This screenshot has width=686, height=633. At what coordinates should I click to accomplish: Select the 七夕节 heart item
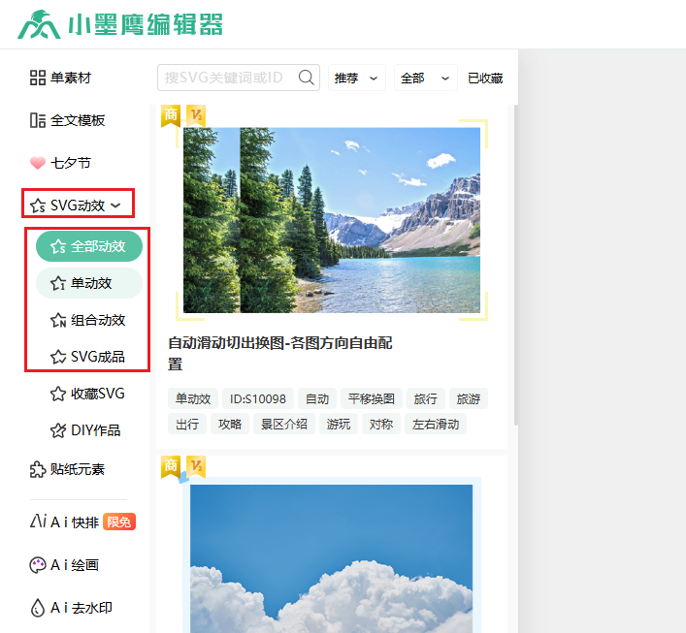60,163
